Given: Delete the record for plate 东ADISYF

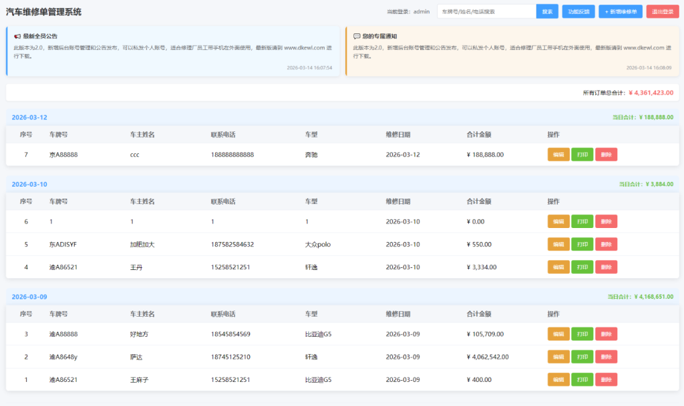Looking at the screenshot, I should click(x=606, y=244).
